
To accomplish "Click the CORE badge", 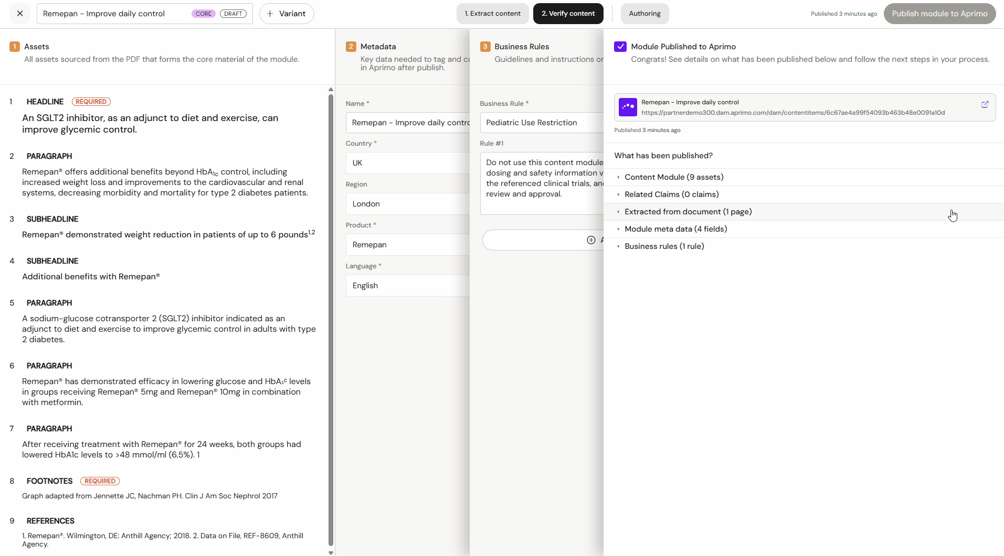I will coord(204,14).
